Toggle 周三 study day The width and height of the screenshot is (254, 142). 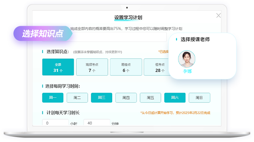pos(102,98)
